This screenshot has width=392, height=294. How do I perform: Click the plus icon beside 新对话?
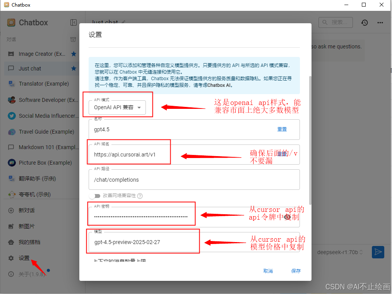(x=11, y=210)
